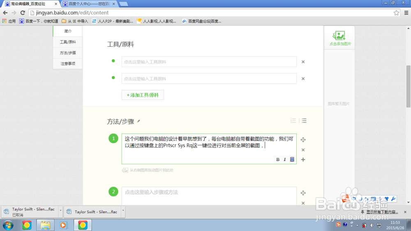
Task: Remove the second tool/material row
Action: point(303,79)
